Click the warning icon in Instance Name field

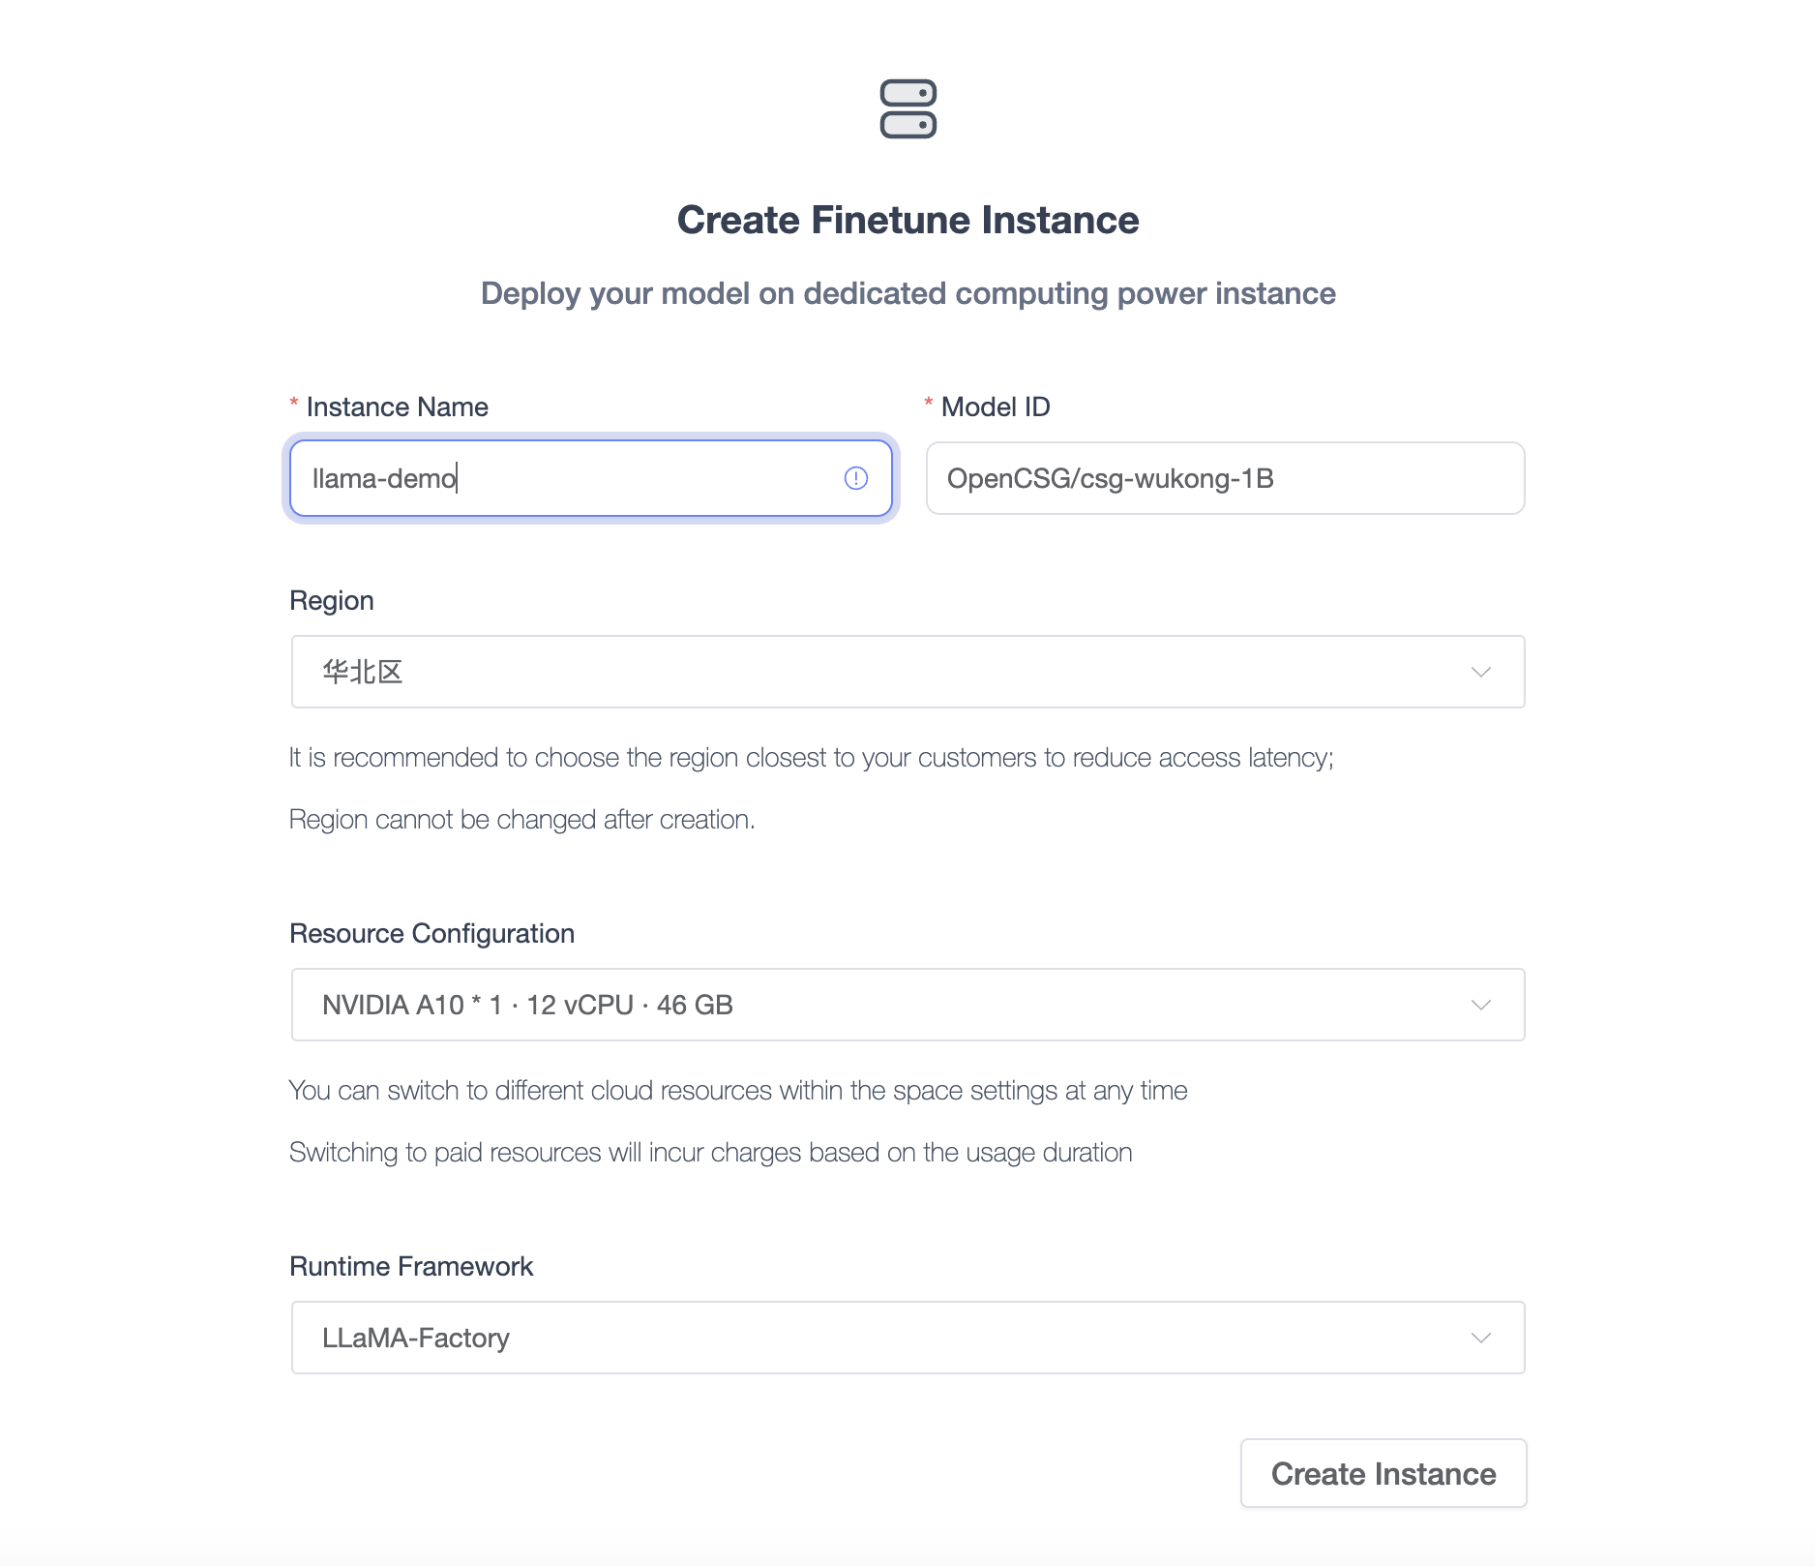(x=854, y=478)
